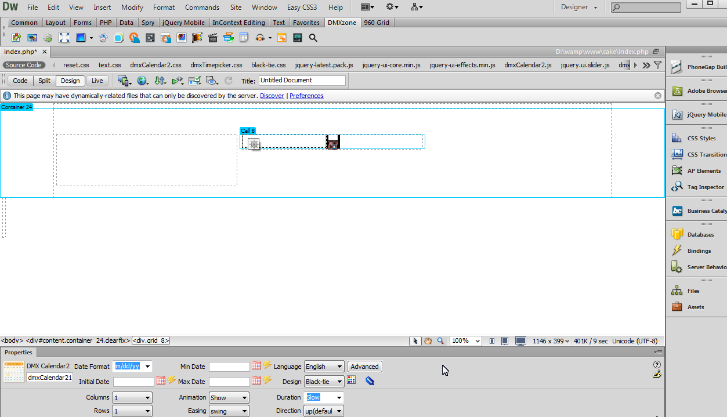
Task: Click the clapperboard video icon in DMXzone toolbar
Action: (x=212, y=38)
